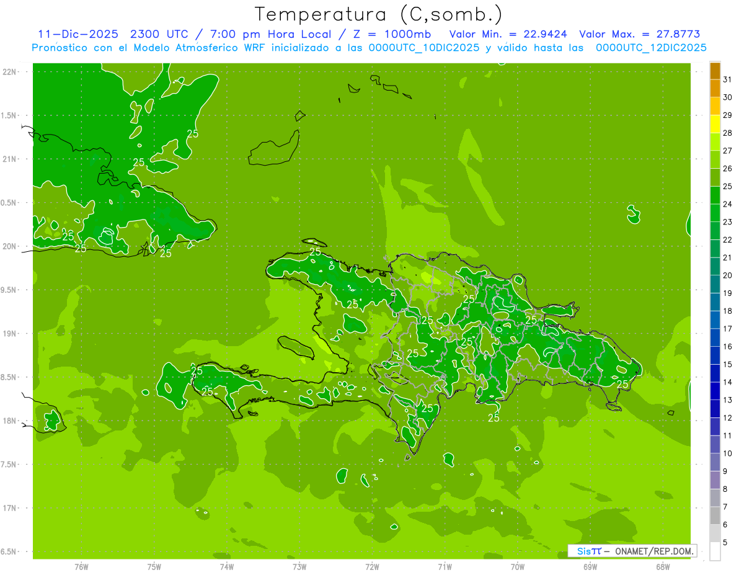Click the '69W' longitude label
744x575 pixels.
pos(590,566)
